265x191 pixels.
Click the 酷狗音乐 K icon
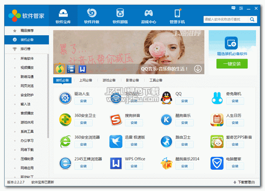click(x=166, y=120)
